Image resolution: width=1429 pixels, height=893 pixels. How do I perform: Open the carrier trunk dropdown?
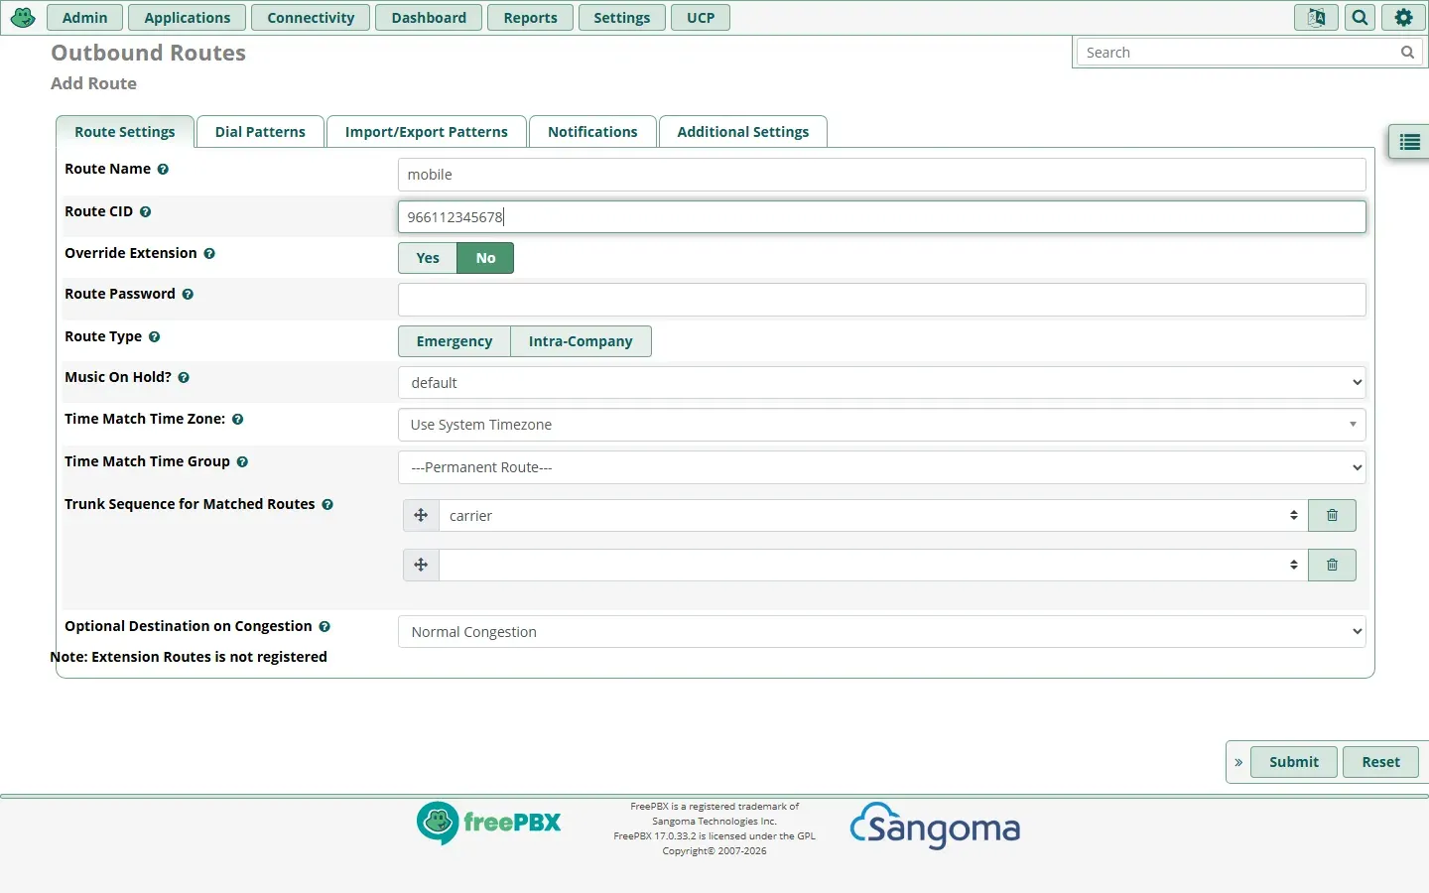[x=873, y=516]
